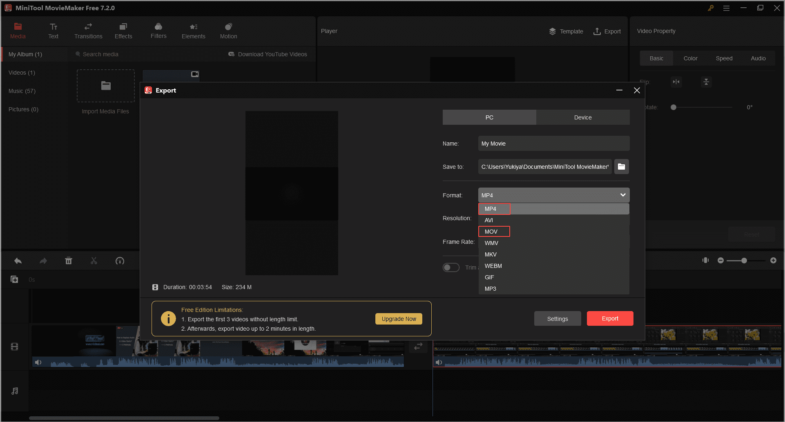Image resolution: width=785 pixels, height=422 pixels.
Task: Open the hamburger menu in title bar
Action: [726, 8]
